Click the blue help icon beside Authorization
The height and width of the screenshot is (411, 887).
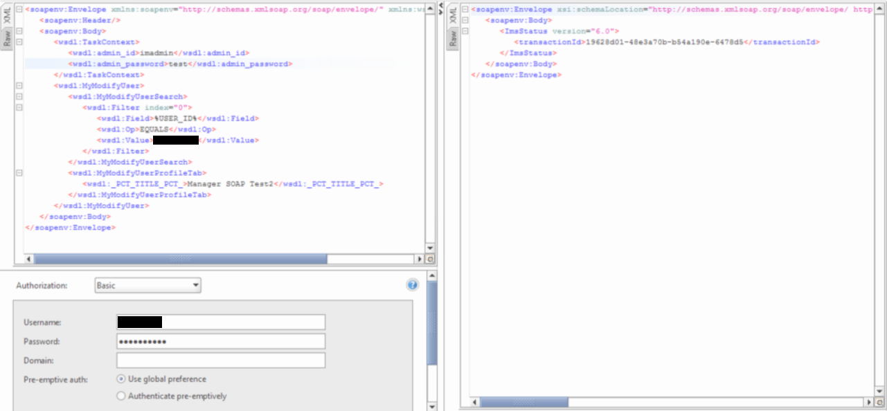click(413, 285)
